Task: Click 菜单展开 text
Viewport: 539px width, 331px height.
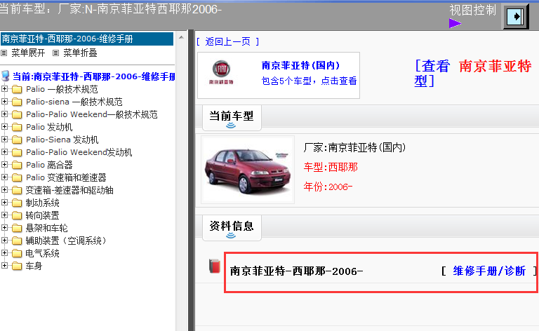Action: tap(28, 53)
